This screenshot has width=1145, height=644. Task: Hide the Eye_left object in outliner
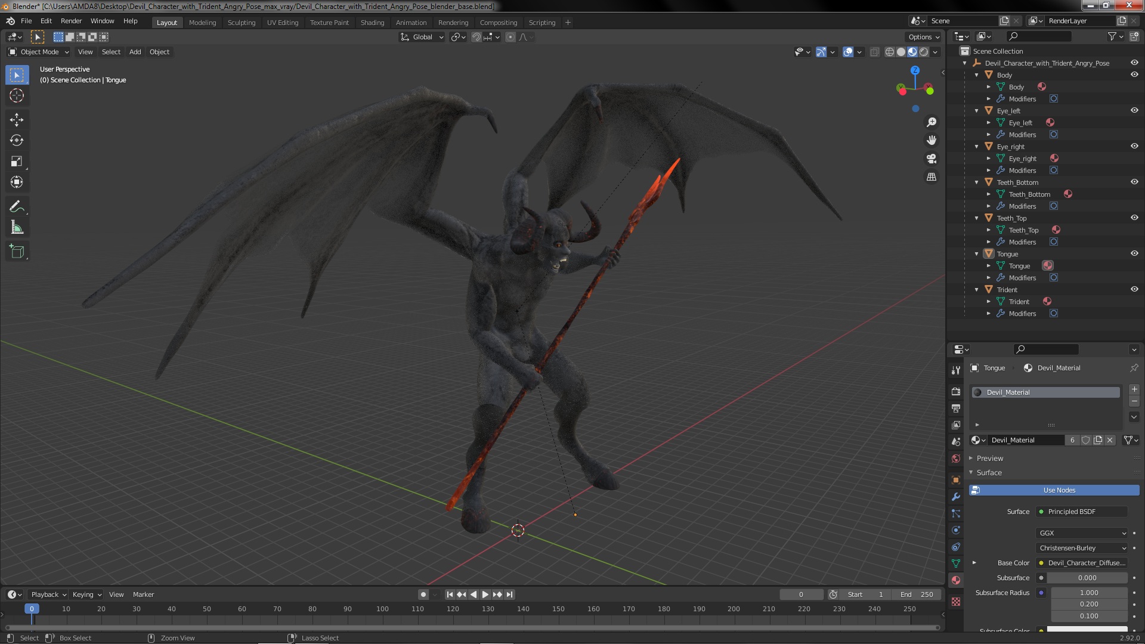tap(1134, 110)
